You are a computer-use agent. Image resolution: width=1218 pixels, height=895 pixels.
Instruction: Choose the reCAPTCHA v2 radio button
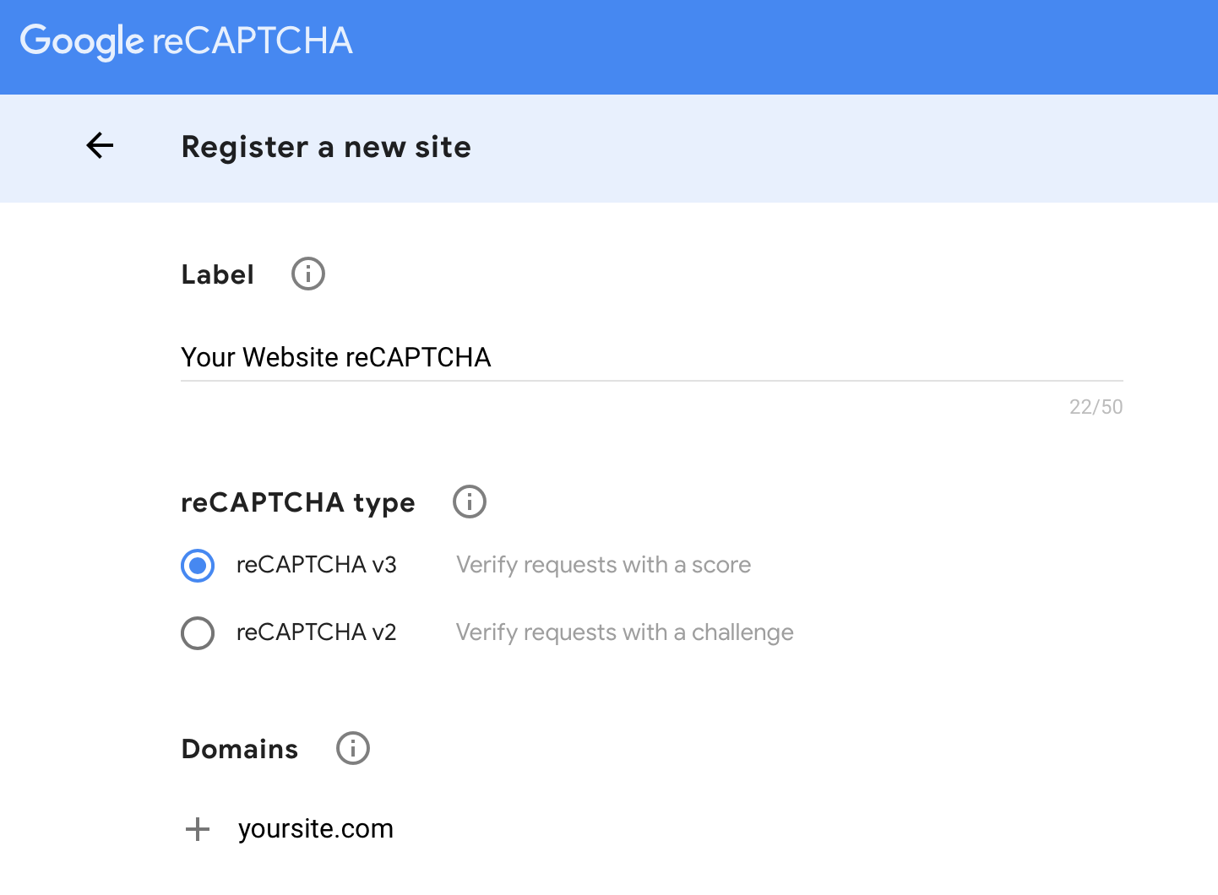point(198,633)
